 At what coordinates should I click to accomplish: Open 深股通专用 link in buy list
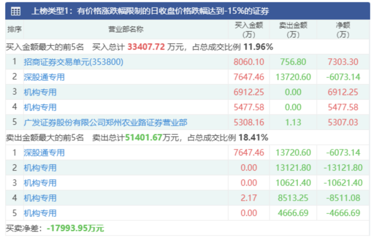tap(44, 77)
